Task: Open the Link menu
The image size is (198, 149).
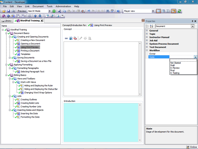Action: click(27, 6)
